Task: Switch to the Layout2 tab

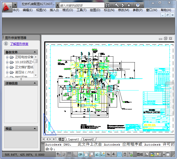Action: coord(88,139)
